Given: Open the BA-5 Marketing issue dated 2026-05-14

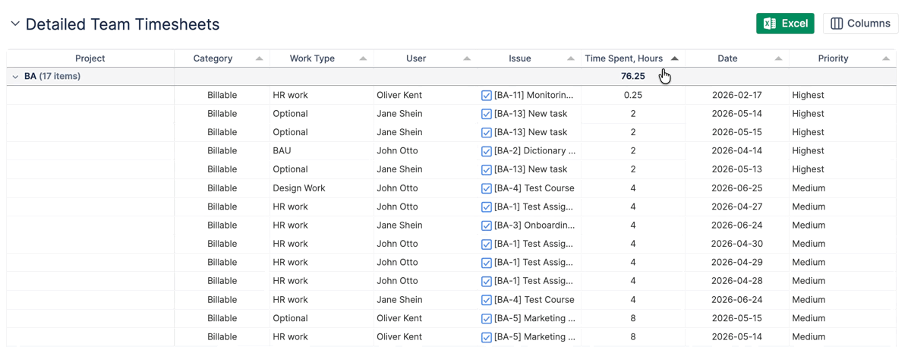Looking at the screenshot, I should (x=534, y=337).
